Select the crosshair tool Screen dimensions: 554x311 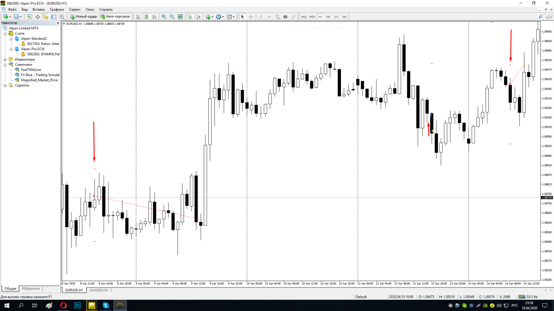251,17
